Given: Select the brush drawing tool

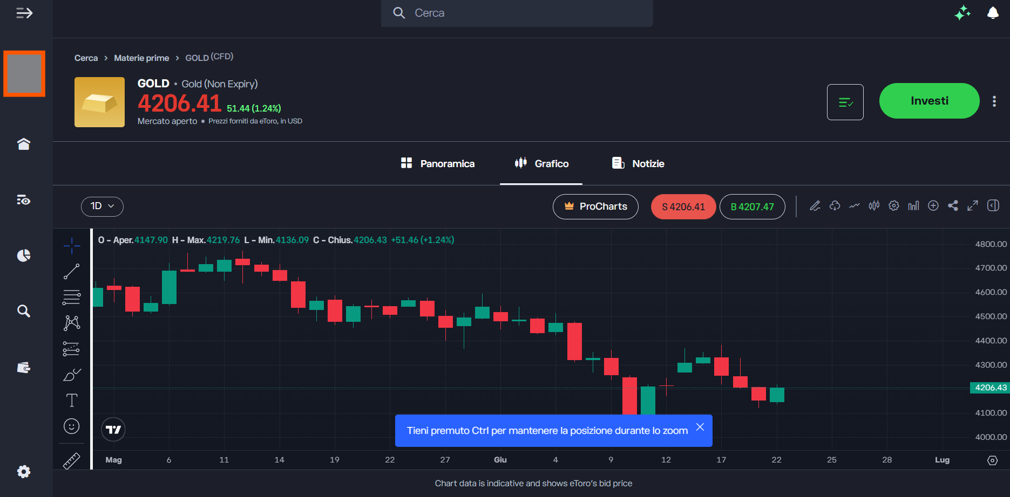Looking at the screenshot, I should pyautogui.click(x=72, y=375).
